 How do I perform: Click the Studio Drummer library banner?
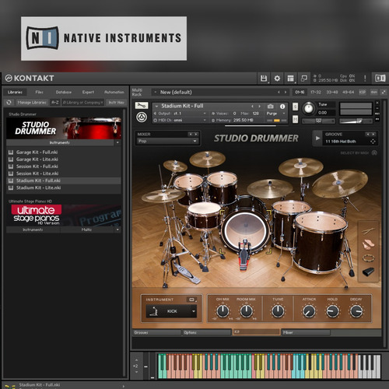coord(64,128)
